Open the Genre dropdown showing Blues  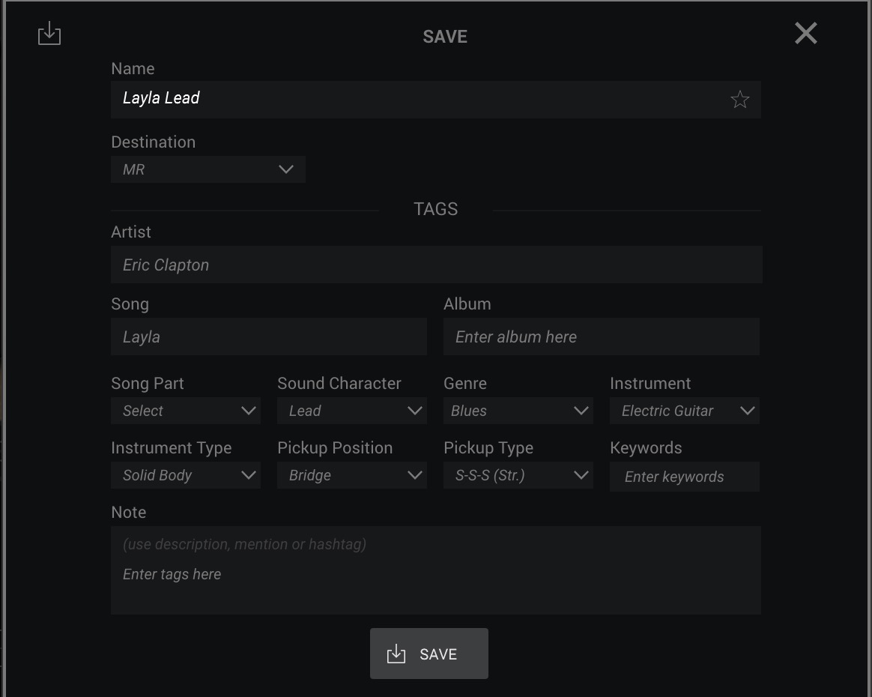point(518,411)
